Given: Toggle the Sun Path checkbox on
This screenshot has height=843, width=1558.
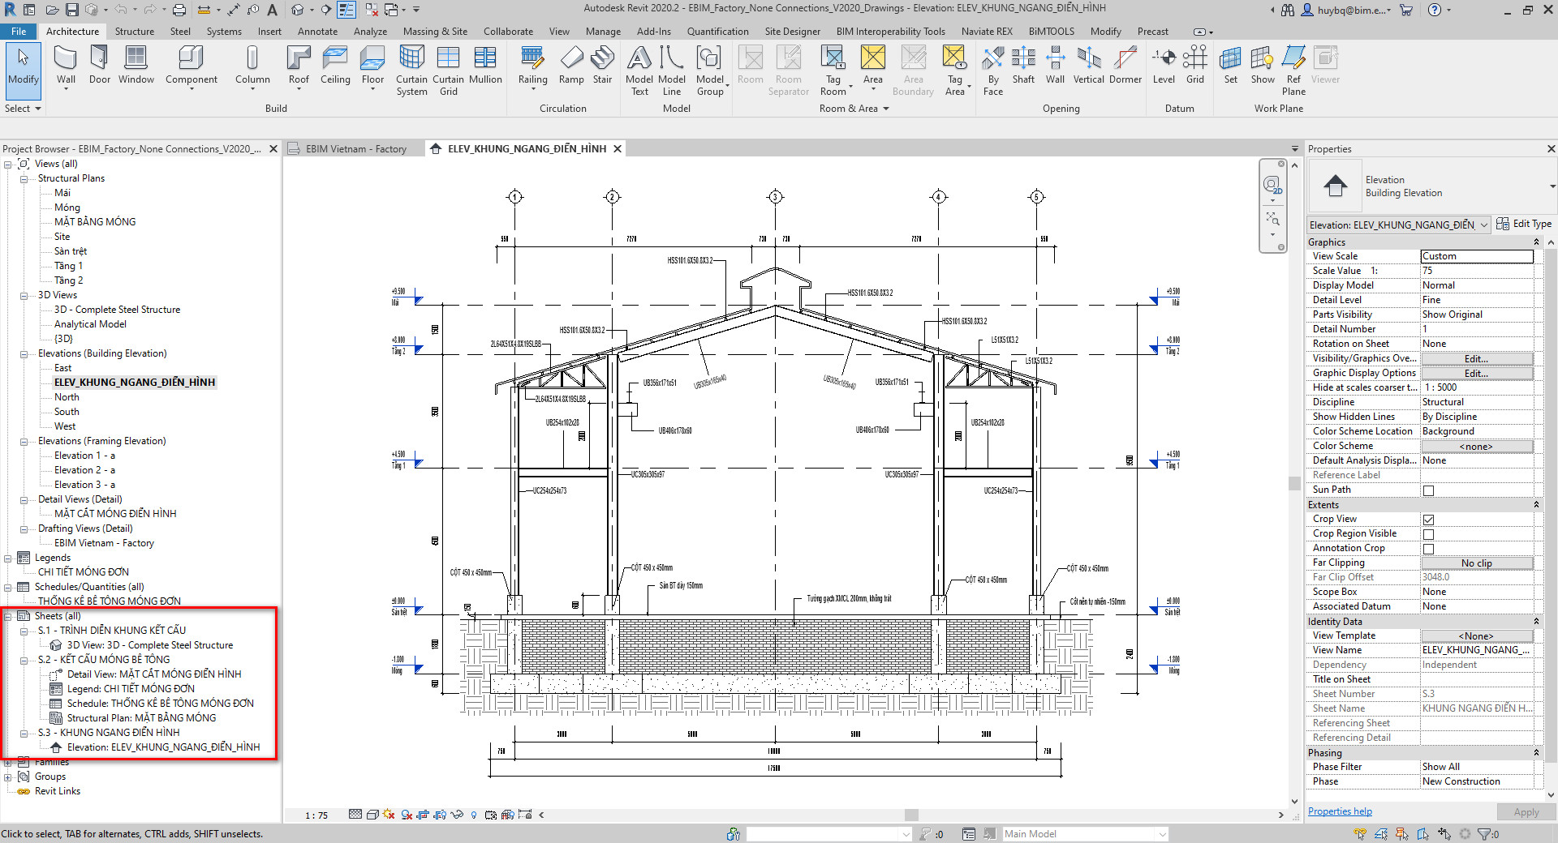Looking at the screenshot, I should (x=1427, y=490).
